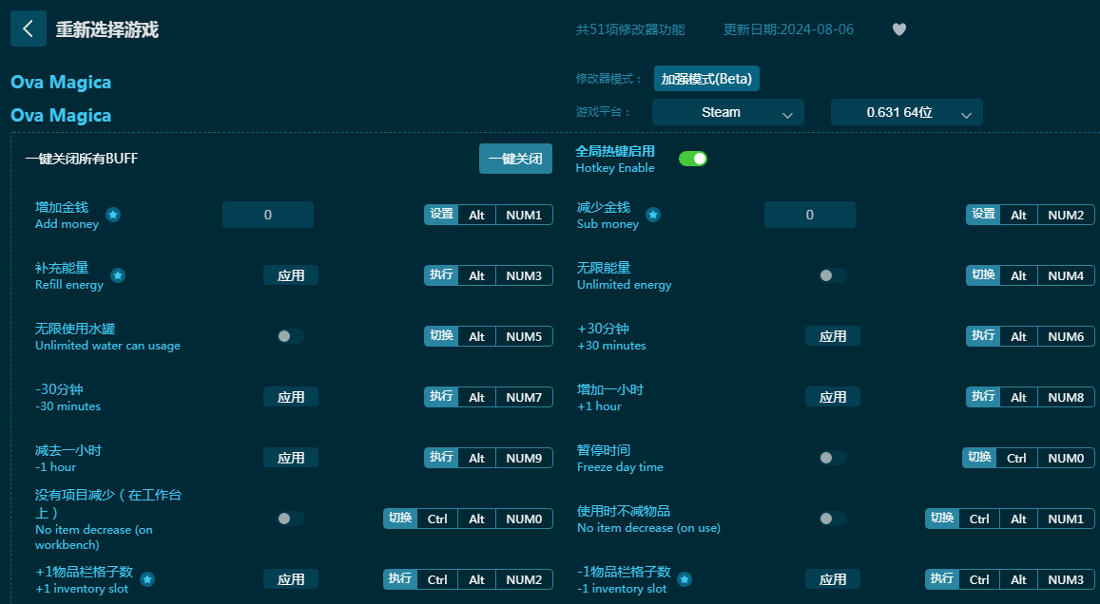Click NUM4 hotkey for Unlimited energy
Viewport: 1100px width, 604px height.
coord(1066,275)
